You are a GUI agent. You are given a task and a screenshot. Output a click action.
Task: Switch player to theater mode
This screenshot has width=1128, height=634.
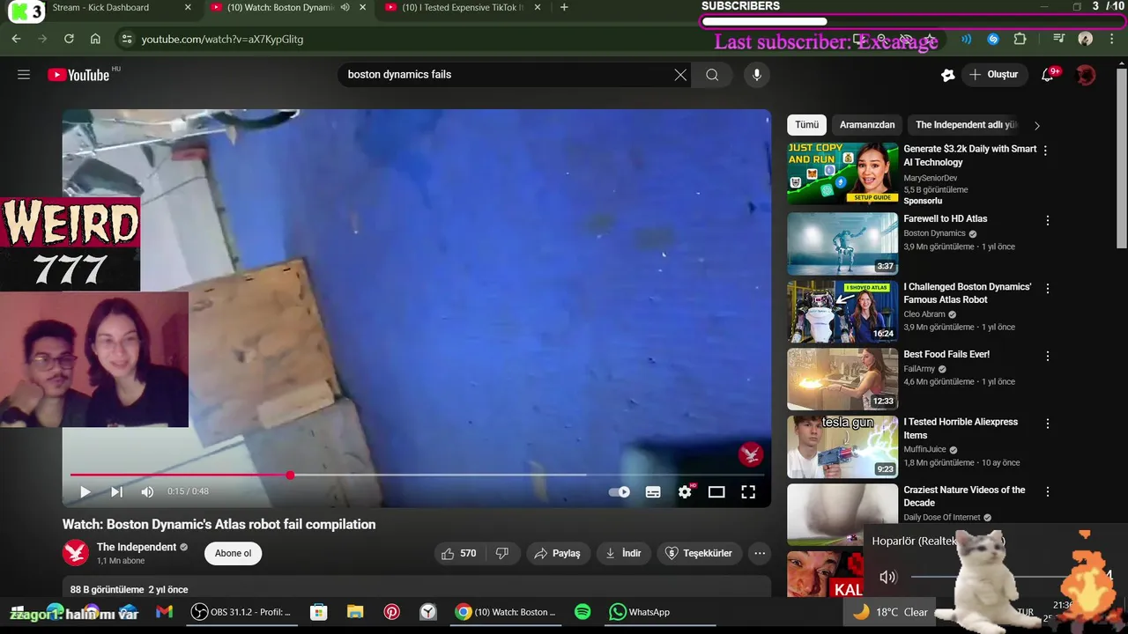pyautogui.click(x=716, y=492)
